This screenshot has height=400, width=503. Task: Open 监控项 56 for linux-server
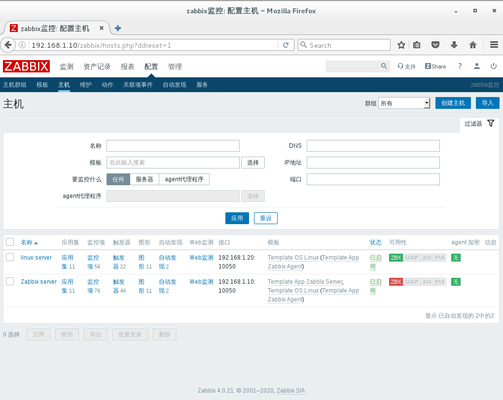click(x=94, y=262)
